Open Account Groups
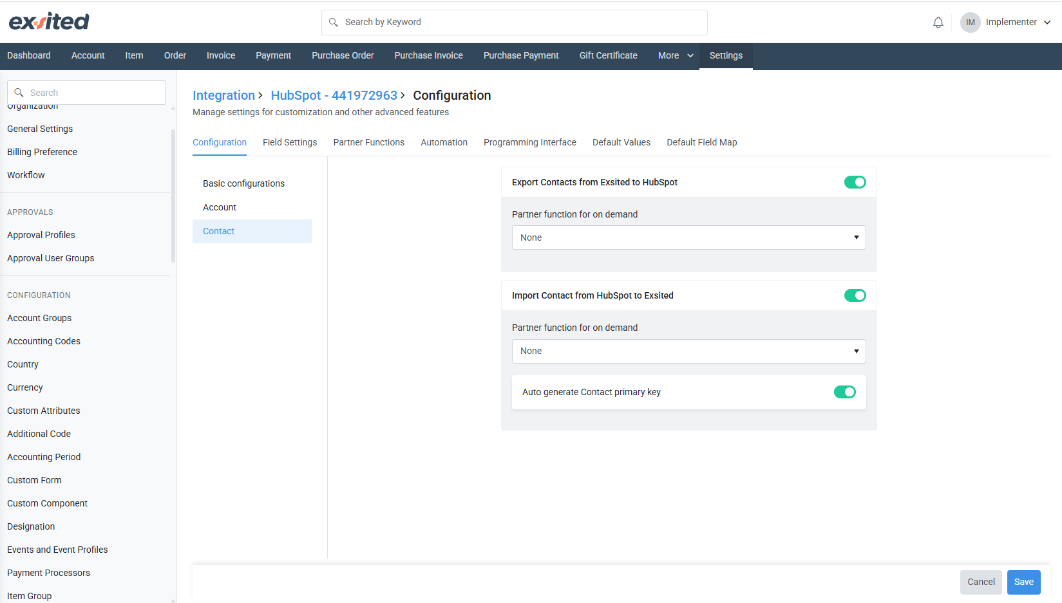Screen dimensions: 1062x603 click(39, 318)
